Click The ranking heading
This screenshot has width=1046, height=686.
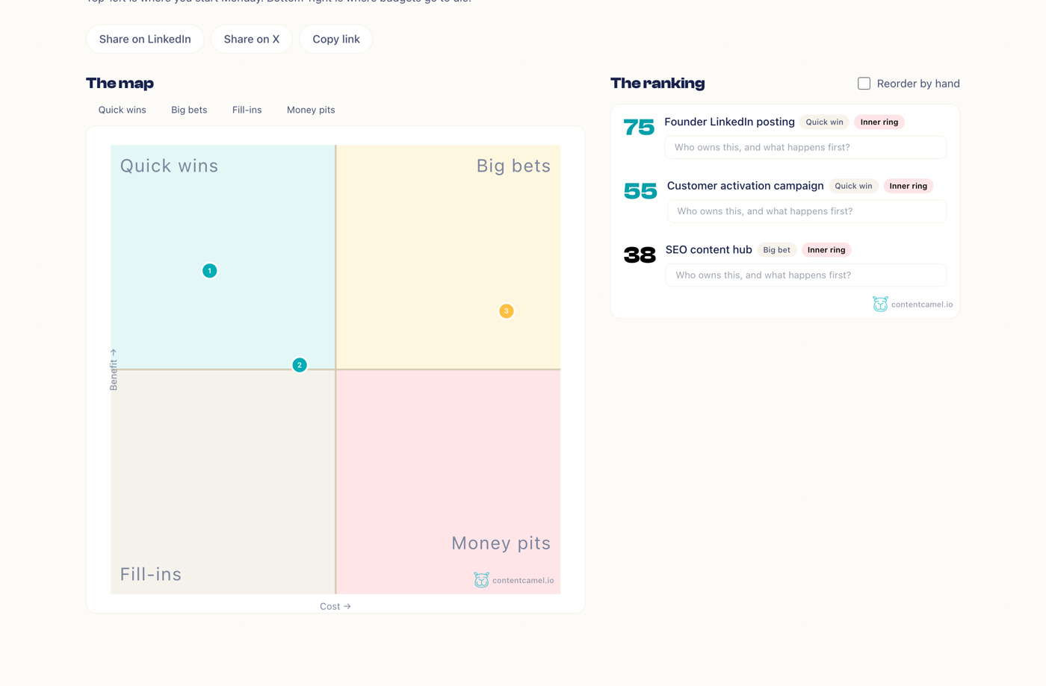657,84
